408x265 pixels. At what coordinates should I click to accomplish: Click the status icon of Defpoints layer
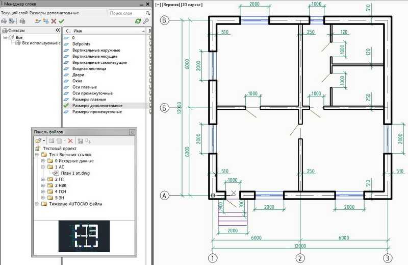click(66, 44)
